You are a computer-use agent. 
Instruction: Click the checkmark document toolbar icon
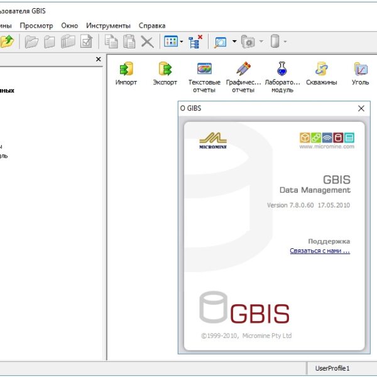coord(86,41)
